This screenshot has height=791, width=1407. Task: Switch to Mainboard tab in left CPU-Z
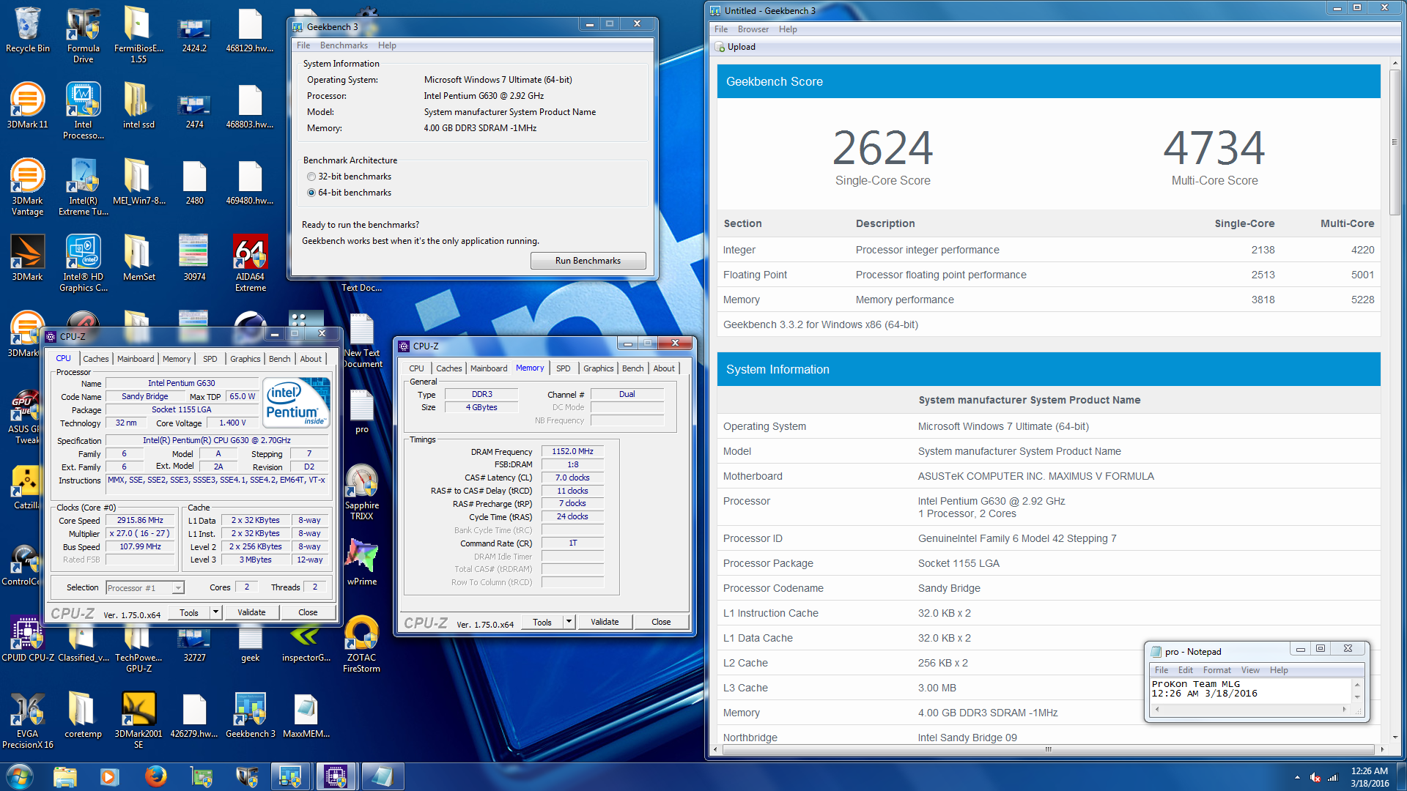(136, 359)
